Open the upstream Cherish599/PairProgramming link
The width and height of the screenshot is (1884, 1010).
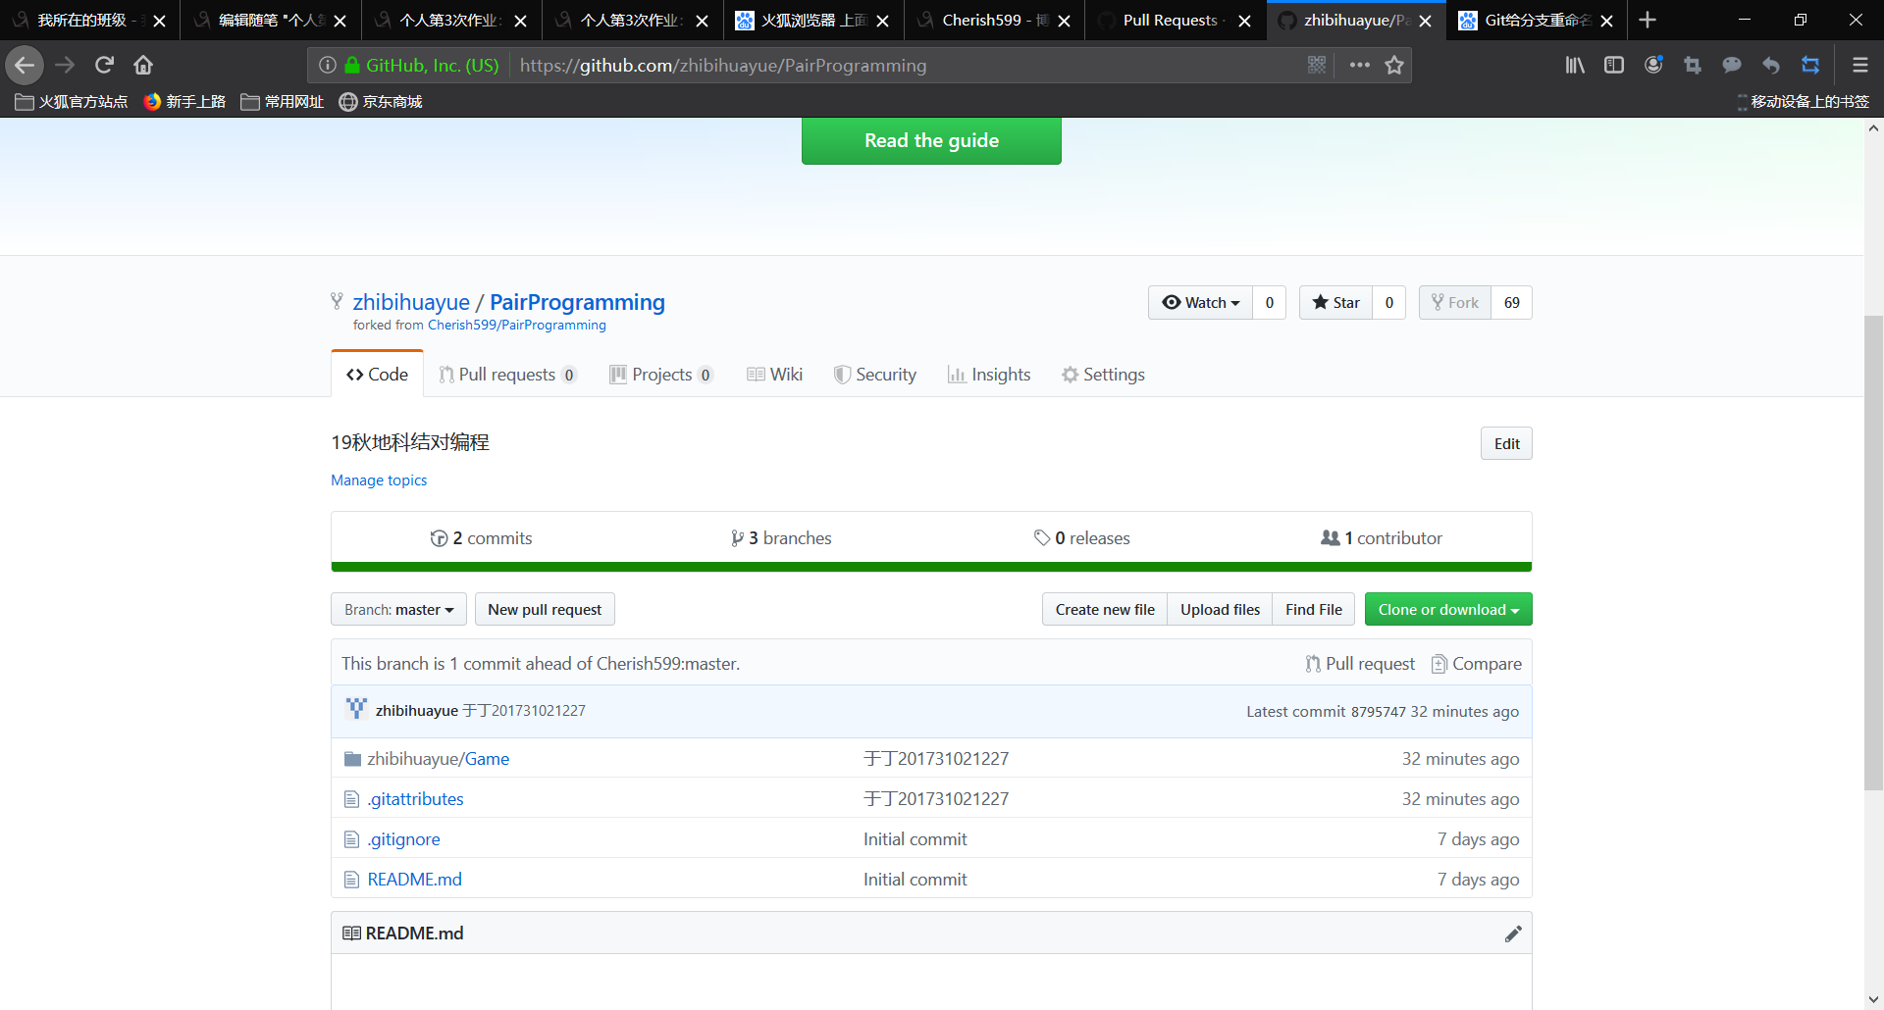(x=516, y=325)
